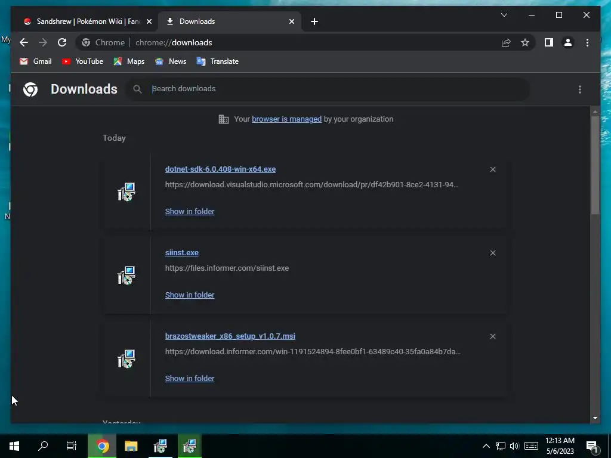
Task: Open the Gmail bookmark
Action: pos(35,61)
